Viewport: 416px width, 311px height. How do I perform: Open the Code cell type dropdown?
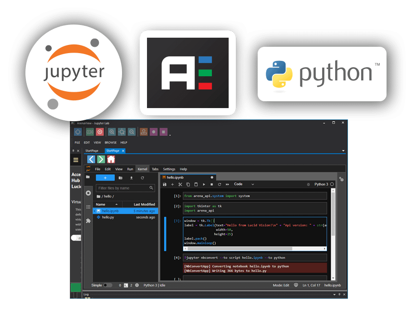click(243, 184)
